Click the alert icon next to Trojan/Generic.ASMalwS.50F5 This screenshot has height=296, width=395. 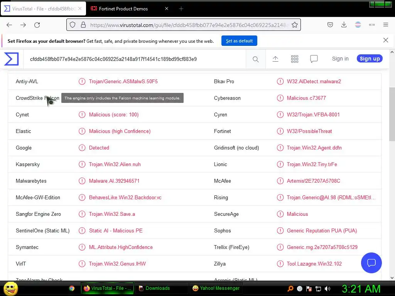pyautogui.click(x=82, y=82)
